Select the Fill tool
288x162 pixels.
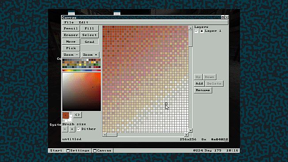(x=89, y=28)
